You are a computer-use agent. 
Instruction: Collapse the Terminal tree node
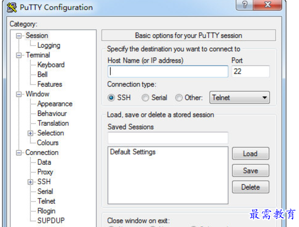18,55
